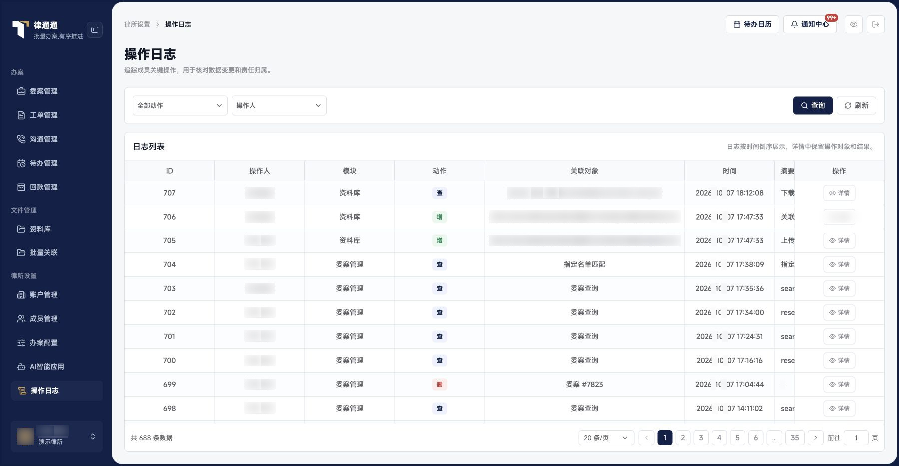Click the next page arrow

816,438
